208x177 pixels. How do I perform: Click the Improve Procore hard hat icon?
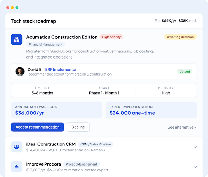17,167
